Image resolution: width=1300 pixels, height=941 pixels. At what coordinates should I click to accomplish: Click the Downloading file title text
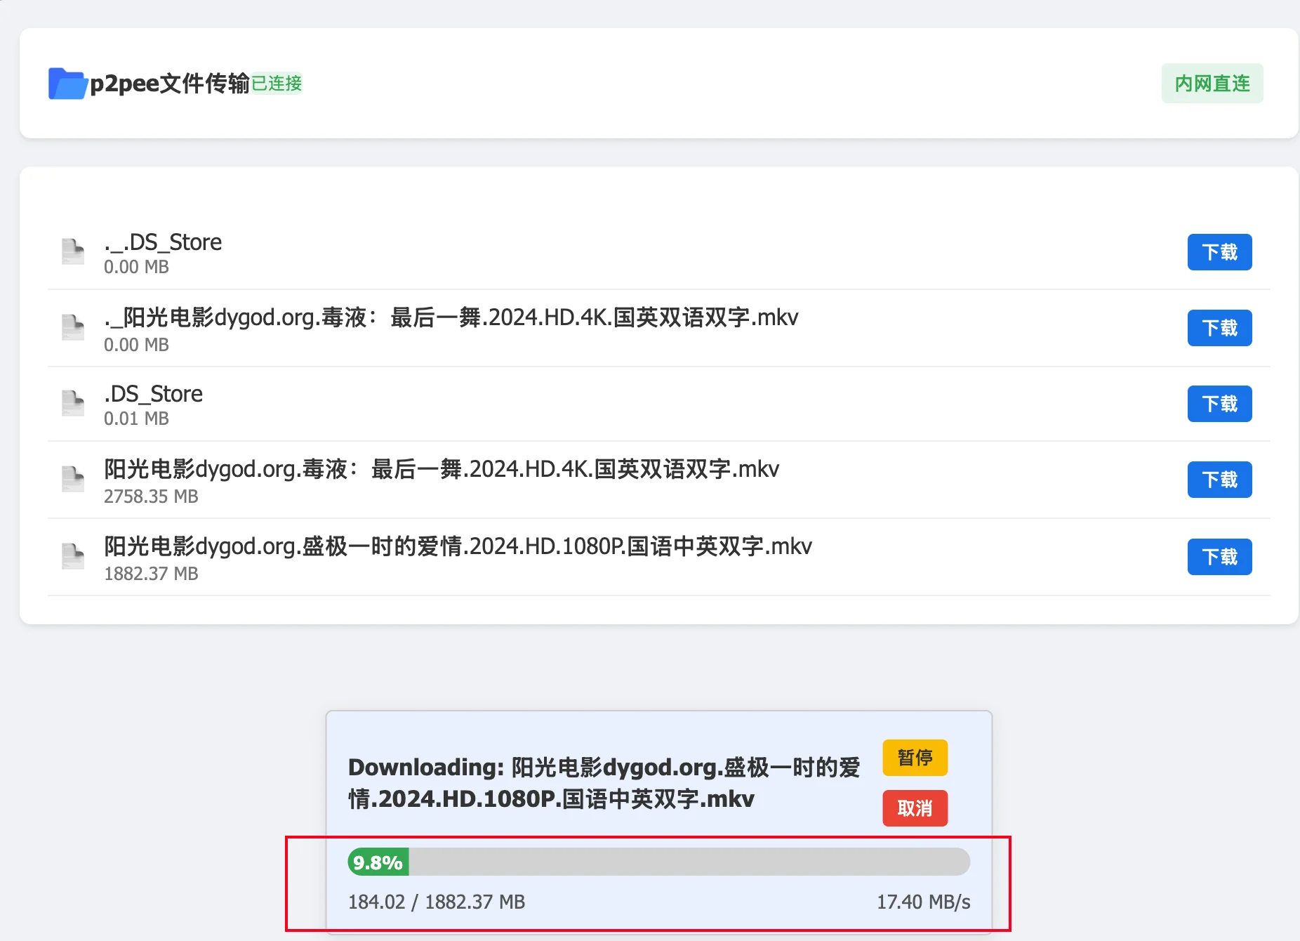tap(604, 783)
